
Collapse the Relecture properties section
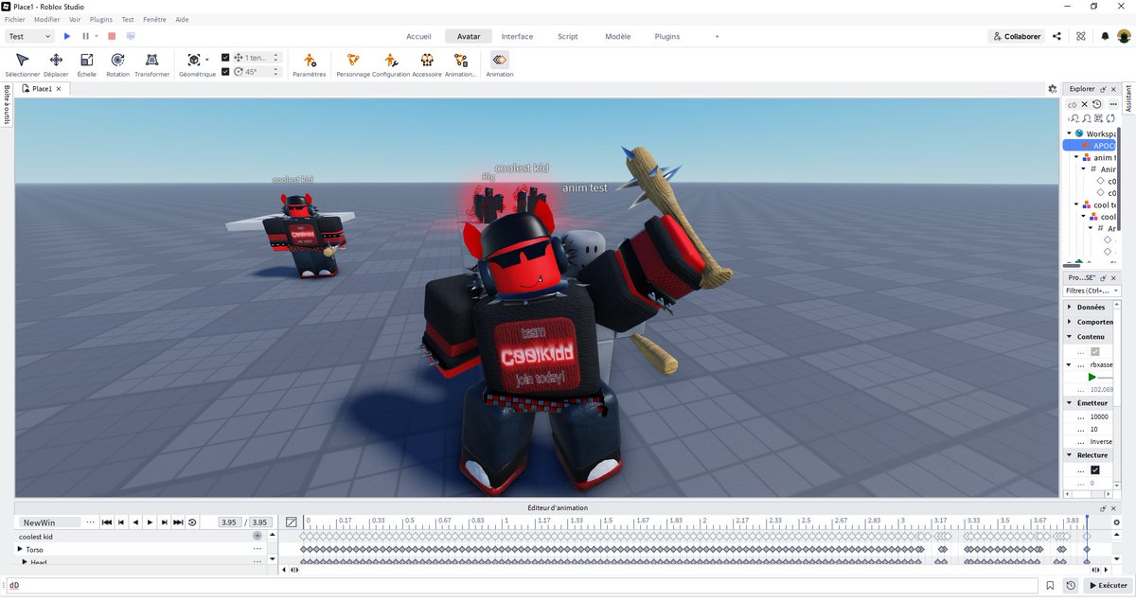tap(1070, 455)
